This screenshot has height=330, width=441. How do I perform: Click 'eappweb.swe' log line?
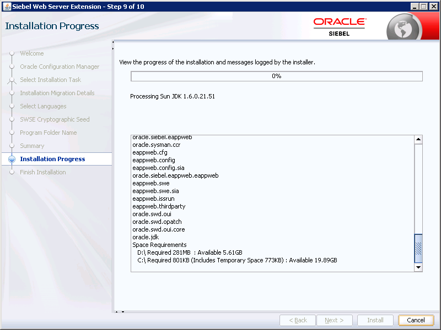151,183
